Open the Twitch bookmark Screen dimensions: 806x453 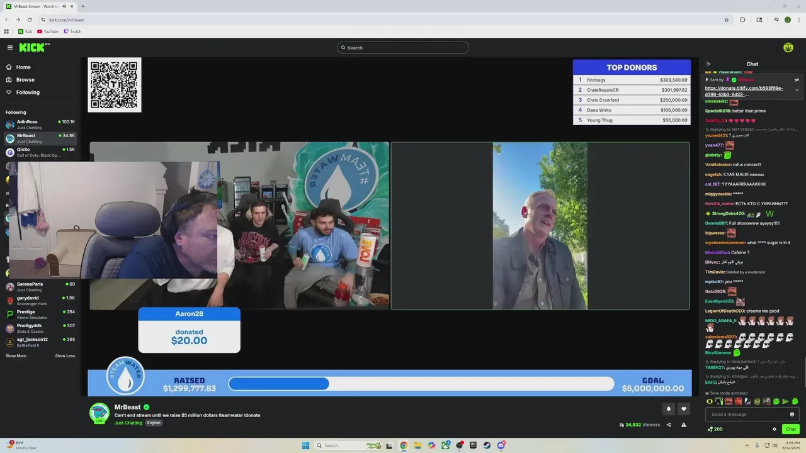pyautogui.click(x=72, y=31)
